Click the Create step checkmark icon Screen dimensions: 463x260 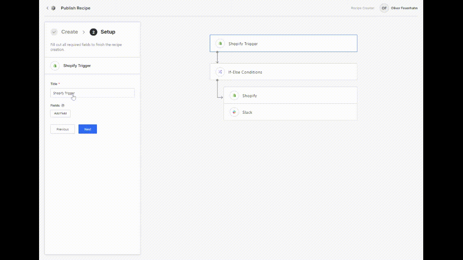[x=54, y=32]
